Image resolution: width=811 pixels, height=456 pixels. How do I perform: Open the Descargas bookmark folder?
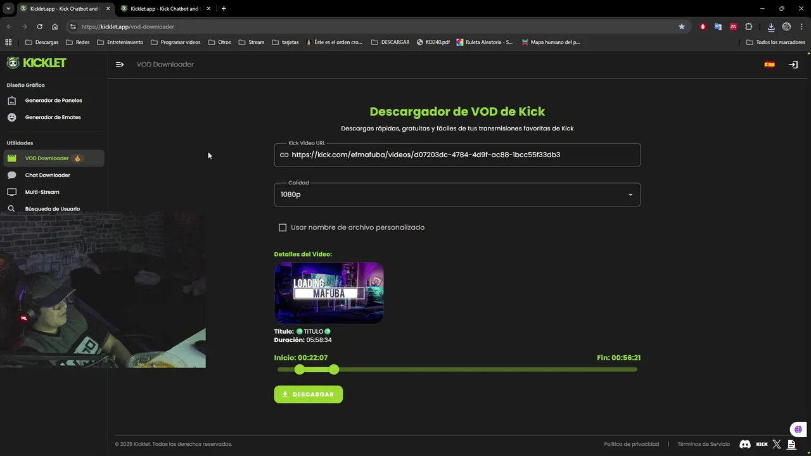point(42,42)
